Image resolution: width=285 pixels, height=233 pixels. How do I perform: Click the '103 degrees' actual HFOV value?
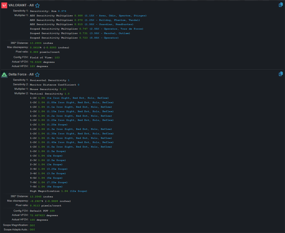[x=39, y=66]
